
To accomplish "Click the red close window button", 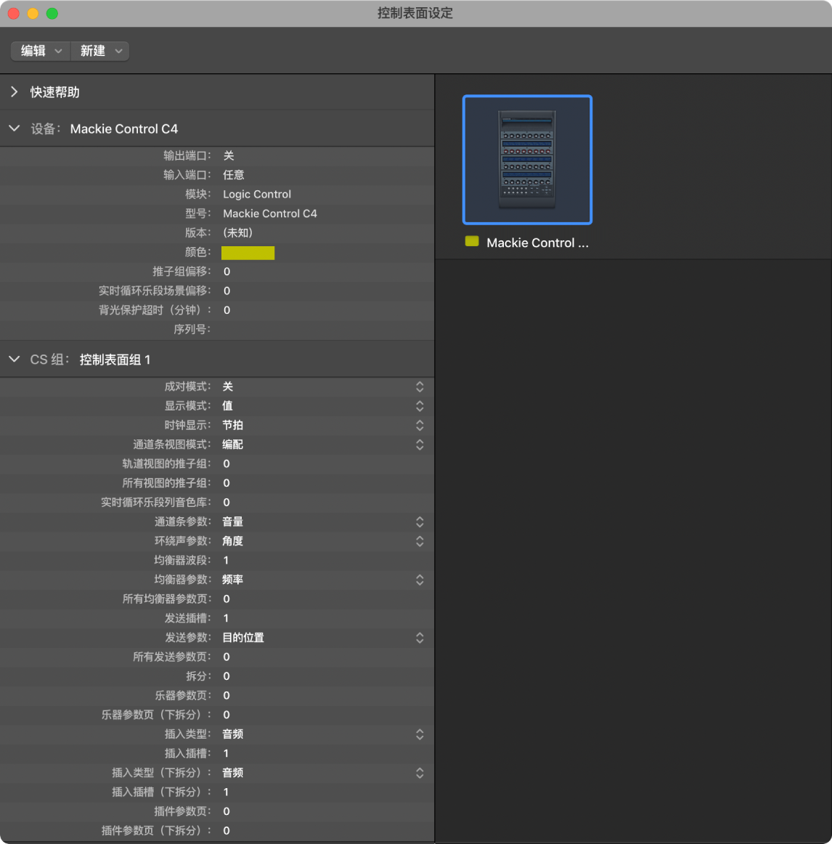I will click(x=14, y=14).
